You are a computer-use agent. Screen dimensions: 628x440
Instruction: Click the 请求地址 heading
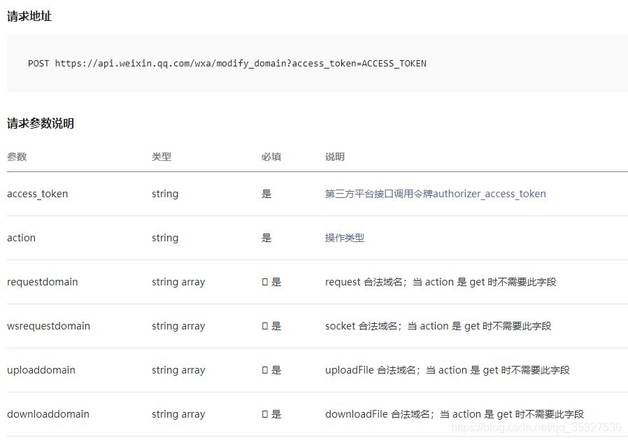coord(29,16)
